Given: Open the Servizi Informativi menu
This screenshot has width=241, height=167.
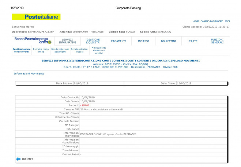Looking at the screenshot, I should point(67,41).
